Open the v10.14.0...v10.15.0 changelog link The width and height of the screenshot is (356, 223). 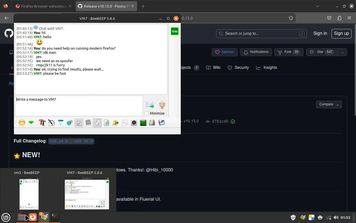click(x=71, y=141)
